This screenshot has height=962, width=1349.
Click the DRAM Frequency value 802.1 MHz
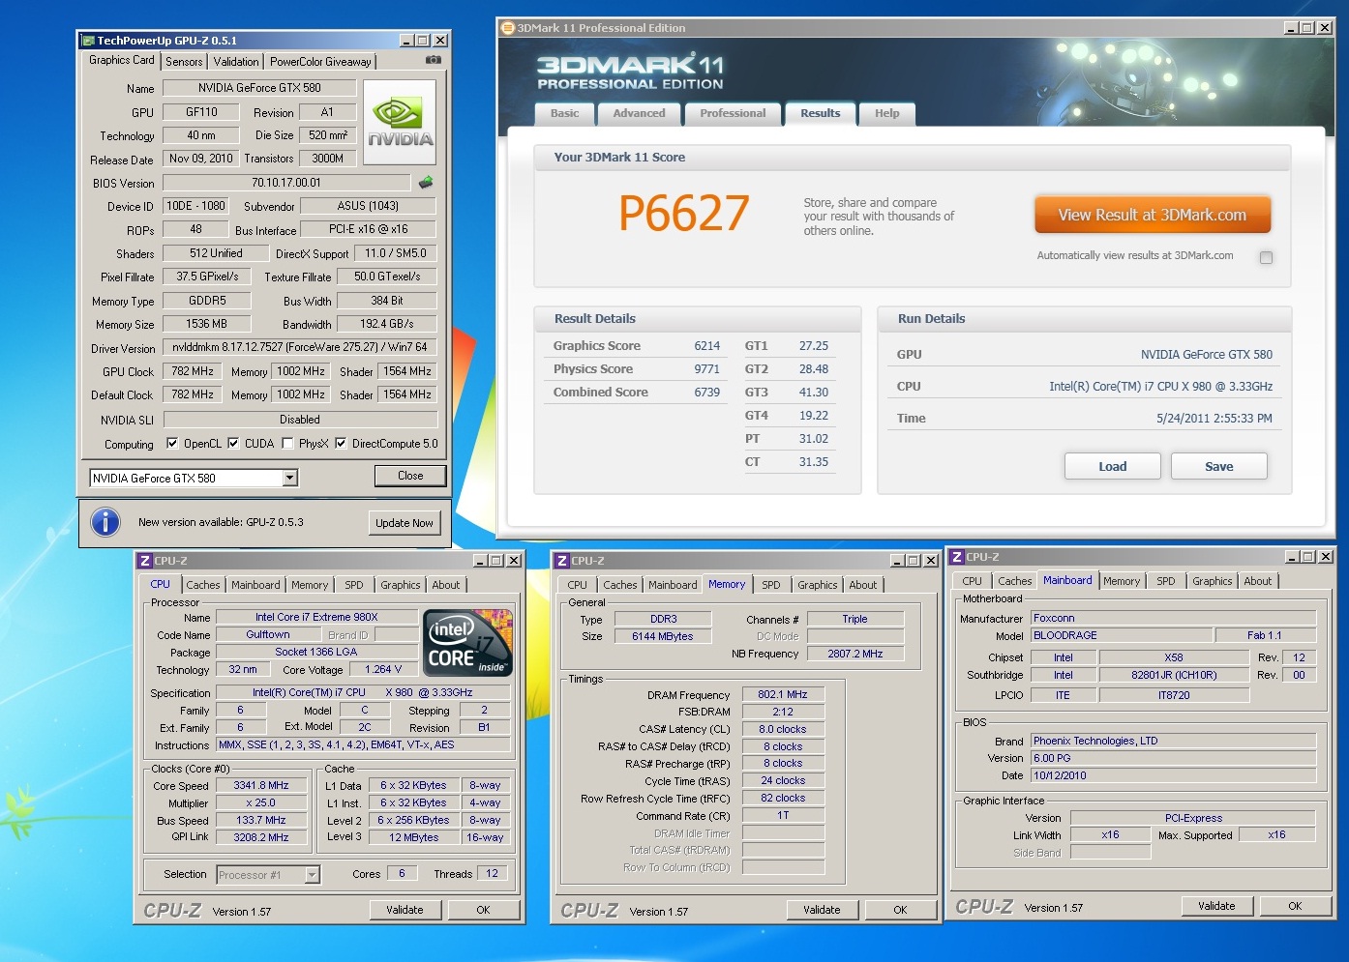click(783, 694)
